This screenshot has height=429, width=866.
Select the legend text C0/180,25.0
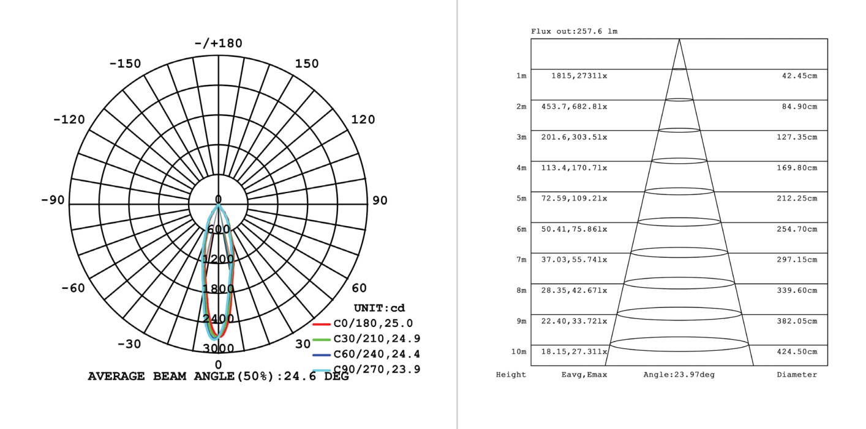point(373,323)
